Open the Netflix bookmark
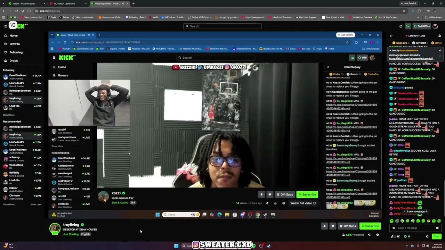Image resolution: width=445 pixels, height=250 pixels. coord(154,17)
